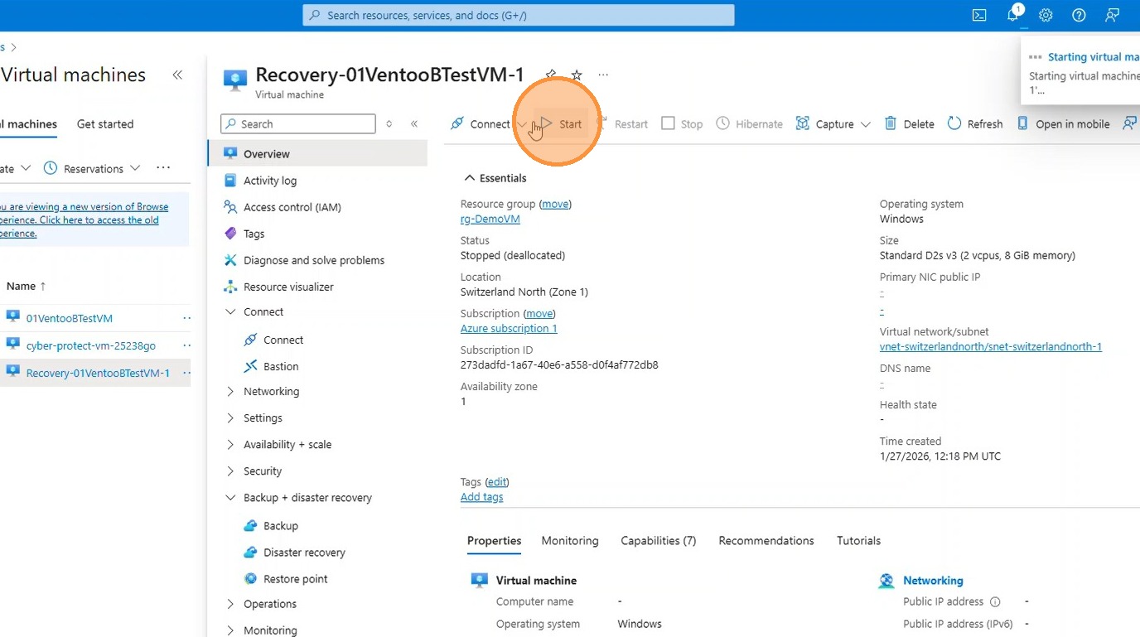1140x637 pixels.
Task: Open more options ellipsis beside VM title
Action: (603, 75)
